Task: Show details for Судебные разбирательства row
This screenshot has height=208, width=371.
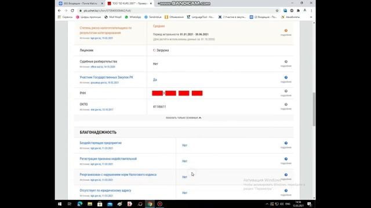Action: [286, 64]
